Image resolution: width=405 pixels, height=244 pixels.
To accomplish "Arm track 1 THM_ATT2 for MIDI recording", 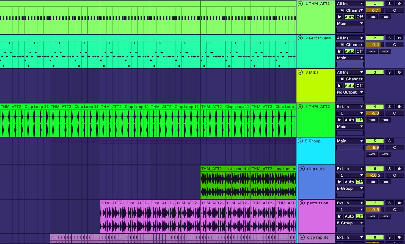I will coord(399,4).
